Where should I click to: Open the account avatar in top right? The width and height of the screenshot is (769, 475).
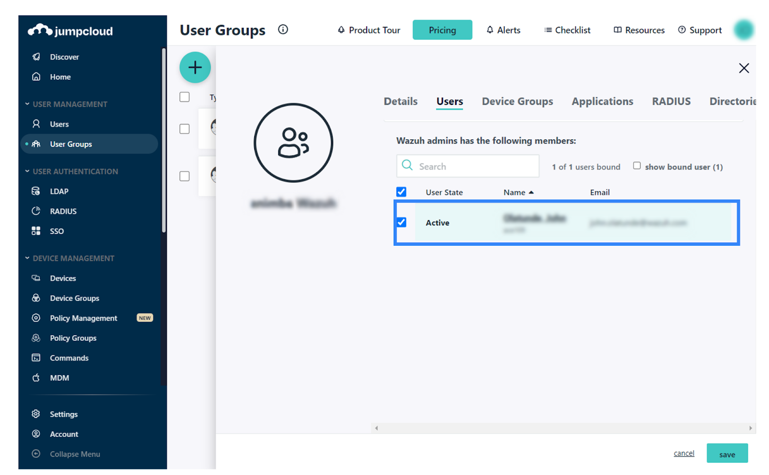[x=744, y=30]
